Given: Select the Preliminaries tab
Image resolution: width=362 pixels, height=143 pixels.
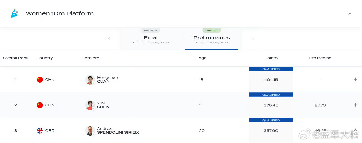Looking at the screenshot, I should click(211, 39).
